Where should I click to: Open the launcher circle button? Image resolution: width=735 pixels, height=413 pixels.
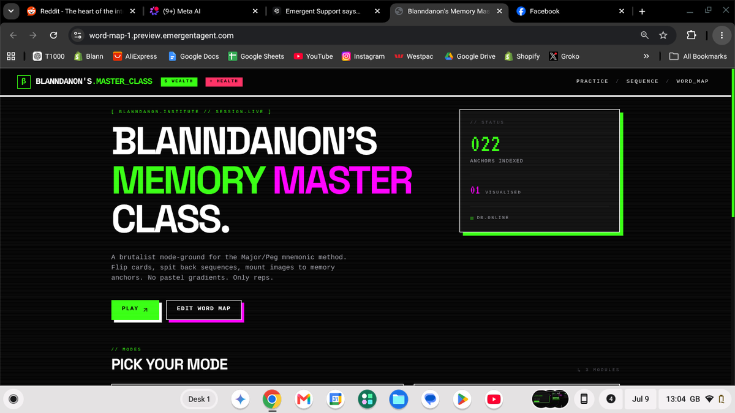click(15, 399)
